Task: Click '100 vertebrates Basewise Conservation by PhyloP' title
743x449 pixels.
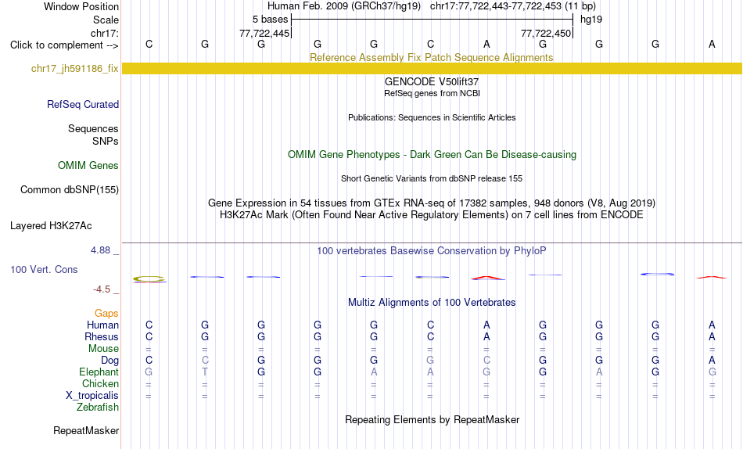Action: [432, 251]
